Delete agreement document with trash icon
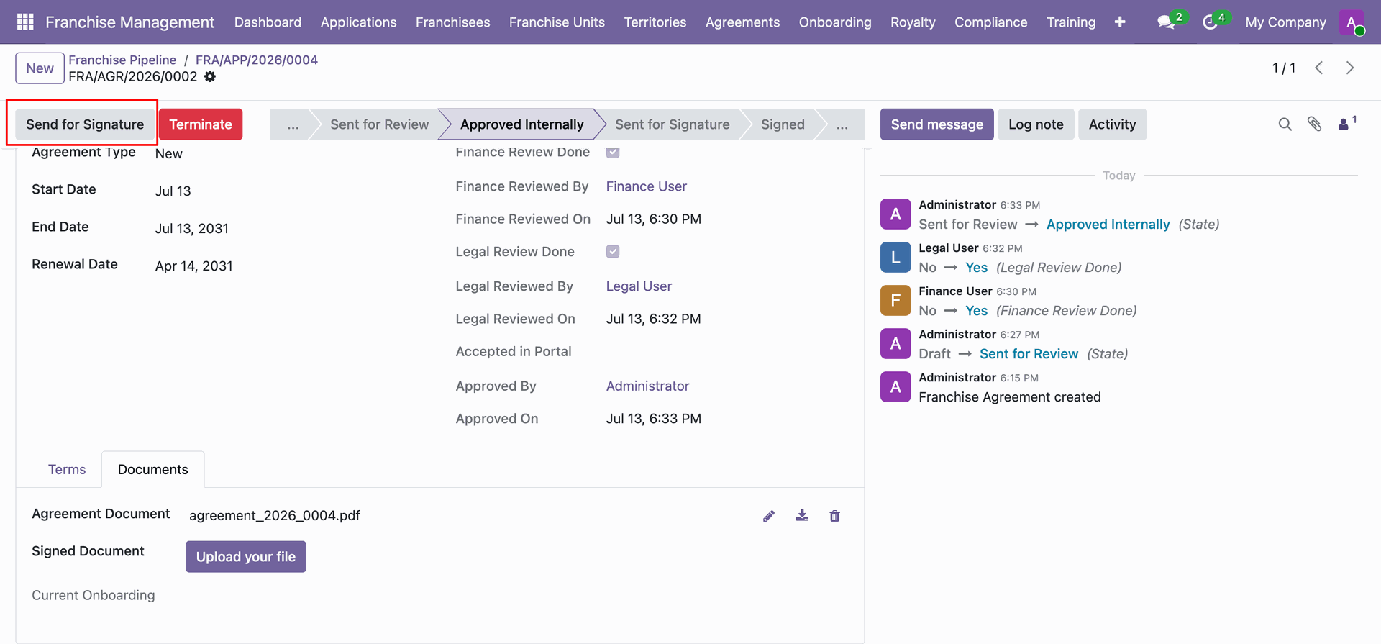 (835, 516)
